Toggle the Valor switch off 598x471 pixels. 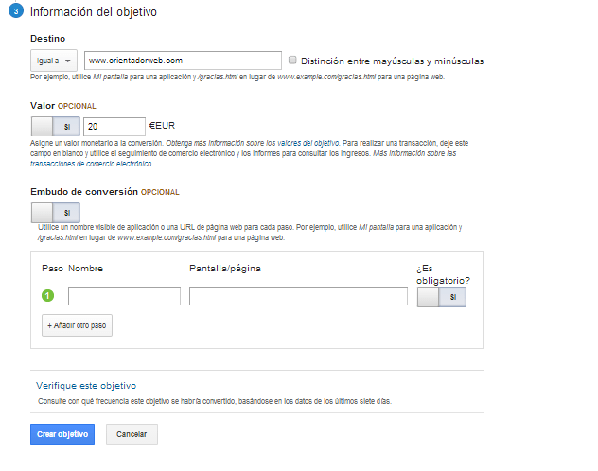click(x=55, y=125)
